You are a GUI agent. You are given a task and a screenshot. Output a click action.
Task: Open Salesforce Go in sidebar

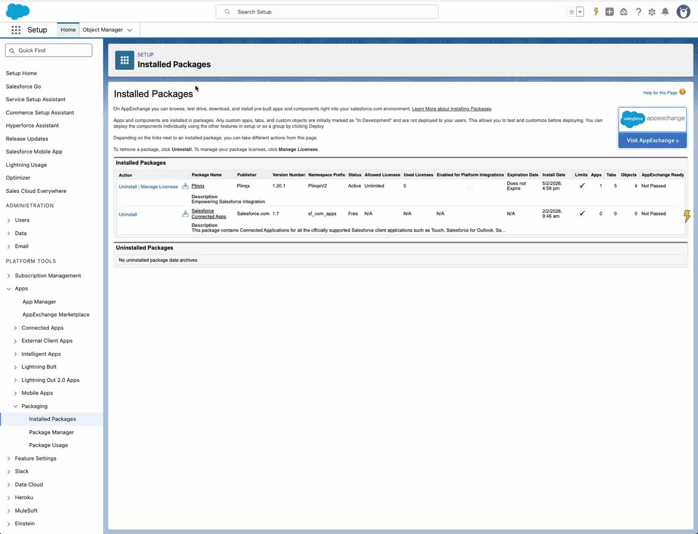click(23, 86)
